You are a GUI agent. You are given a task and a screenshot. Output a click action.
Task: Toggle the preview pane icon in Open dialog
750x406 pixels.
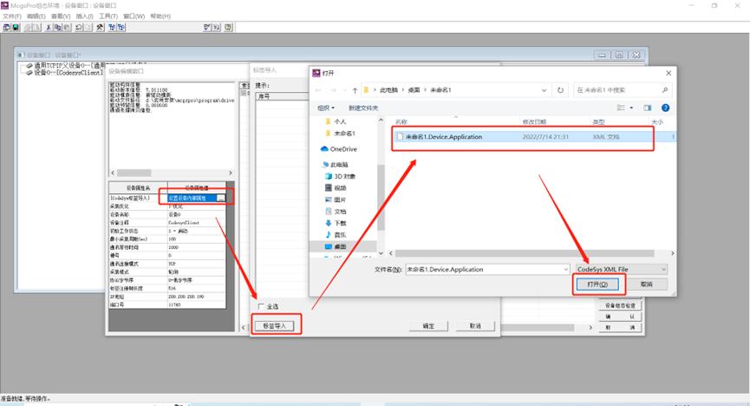tap(647, 108)
